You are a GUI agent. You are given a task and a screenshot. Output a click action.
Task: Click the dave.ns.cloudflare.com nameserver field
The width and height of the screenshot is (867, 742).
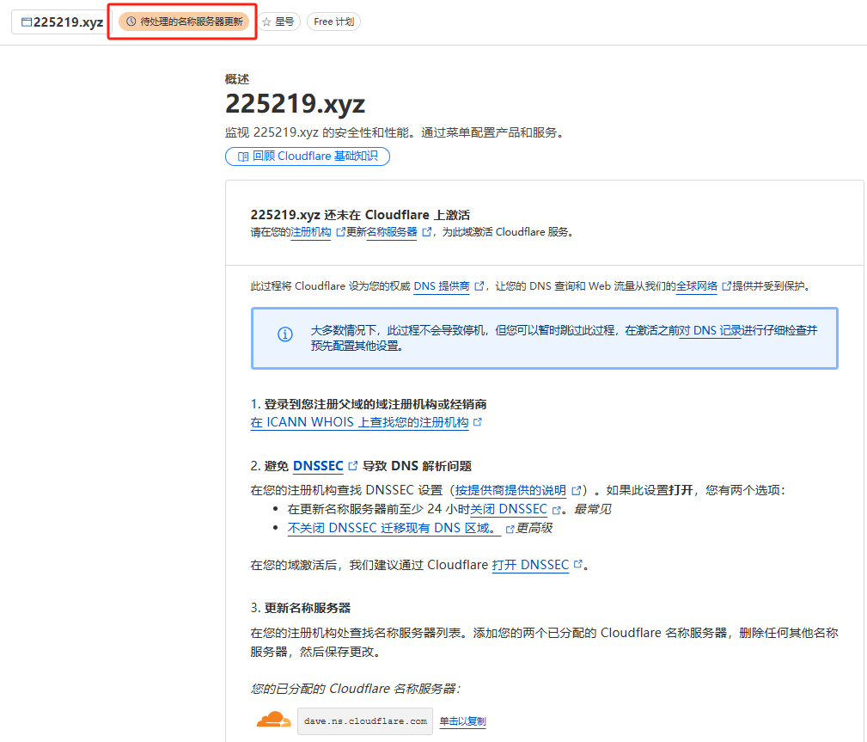pos(365,721)
